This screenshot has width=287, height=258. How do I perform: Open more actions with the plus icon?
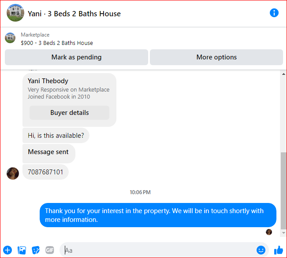7,250
